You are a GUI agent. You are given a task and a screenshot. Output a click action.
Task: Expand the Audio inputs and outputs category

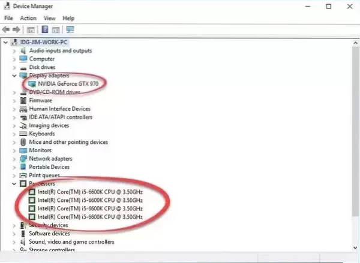click(x=14, y=51)
